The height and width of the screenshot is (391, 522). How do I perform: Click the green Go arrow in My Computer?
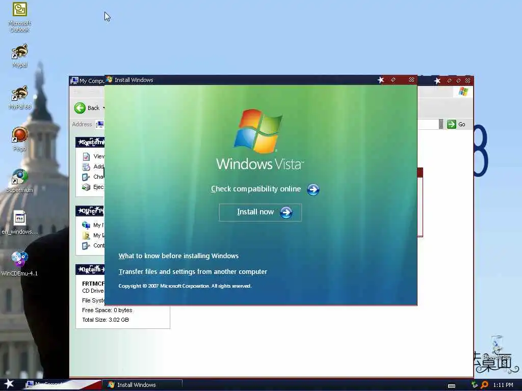click(x=452, y=124)
